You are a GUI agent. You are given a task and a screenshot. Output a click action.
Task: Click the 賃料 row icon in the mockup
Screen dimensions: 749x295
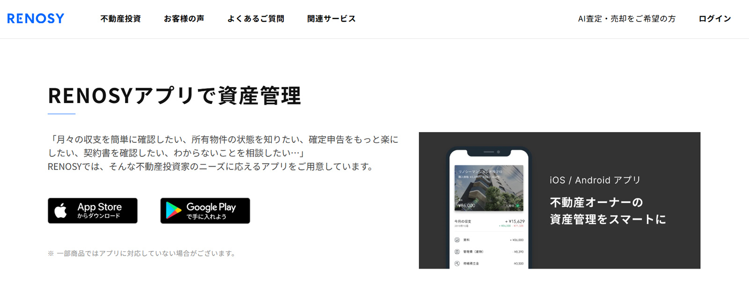[457, 240]
